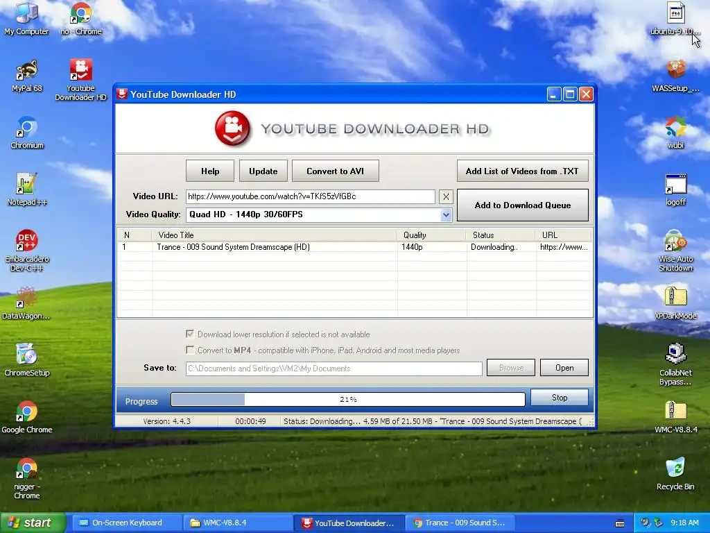Click 'Version: 4.4.3' in status bar

point(166,421)
